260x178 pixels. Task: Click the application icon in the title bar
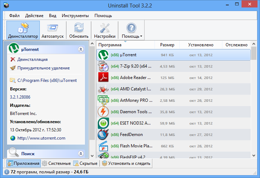(x=6, y=5)
